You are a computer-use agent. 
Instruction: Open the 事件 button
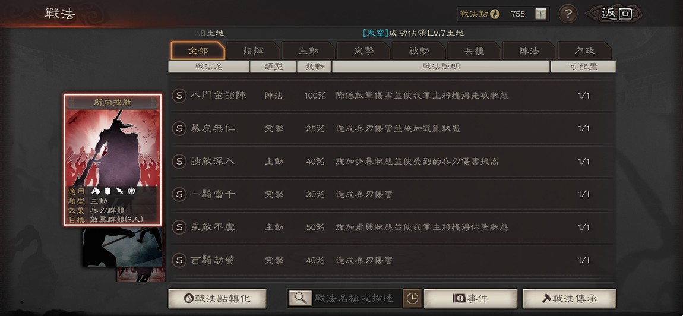(471, 298)
